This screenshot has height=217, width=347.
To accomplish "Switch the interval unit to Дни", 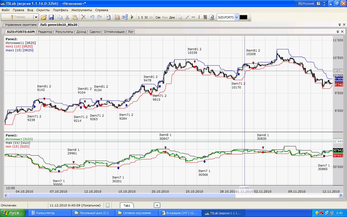I will click(x=172, y=17).
